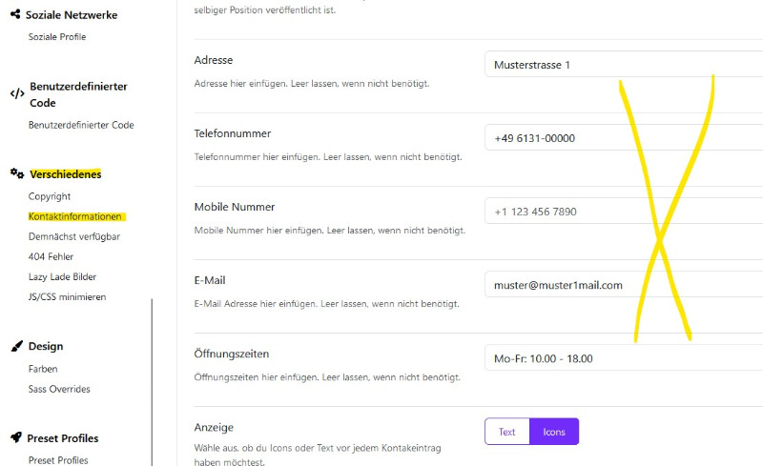Open JS/CSS minimieren options
The width and height of the screenshot is (763, 466).
coord(67,296)
